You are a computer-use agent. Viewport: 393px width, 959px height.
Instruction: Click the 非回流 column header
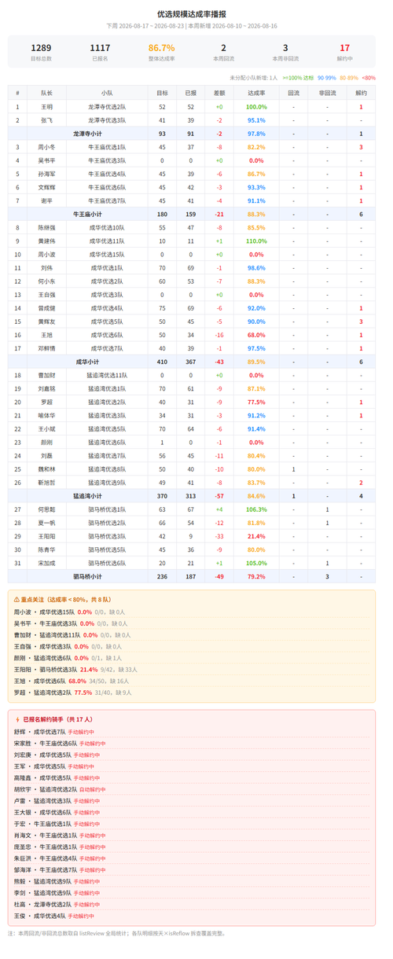point(327,93)
